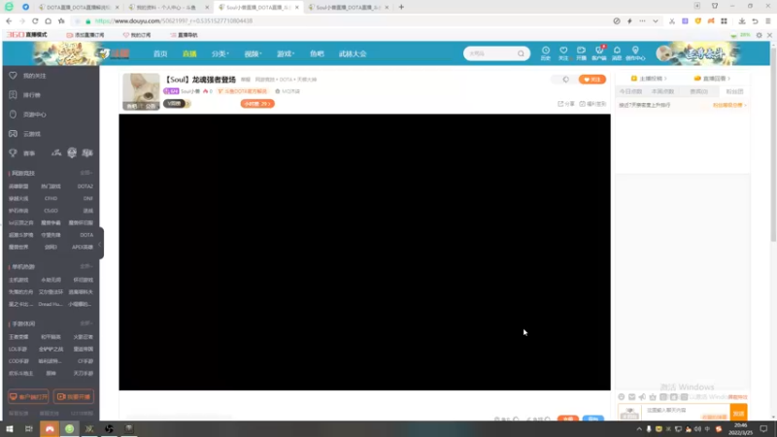Screen dimensions: 777x437
Task: Click the LOL手游 link in sidebar
Action: 17,349
